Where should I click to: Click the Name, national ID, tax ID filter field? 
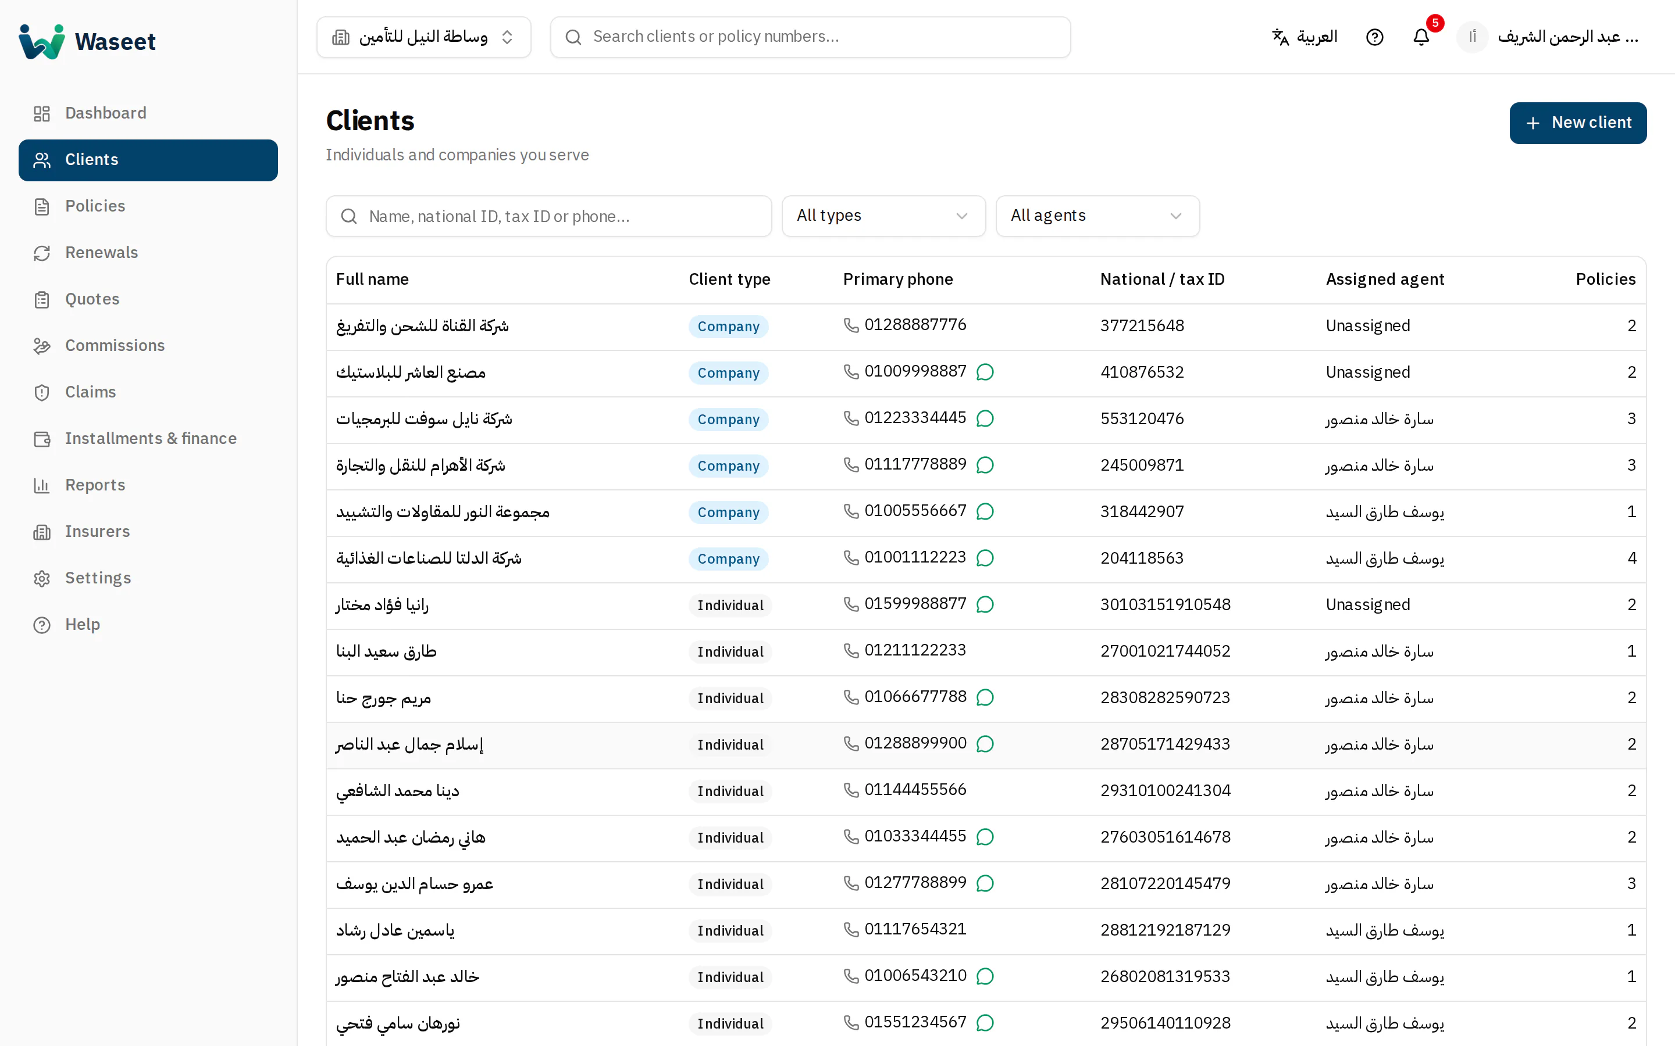[x=548, y=216]
